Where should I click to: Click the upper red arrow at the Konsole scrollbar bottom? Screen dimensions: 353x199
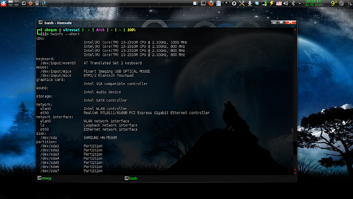[x=295, y=170]
